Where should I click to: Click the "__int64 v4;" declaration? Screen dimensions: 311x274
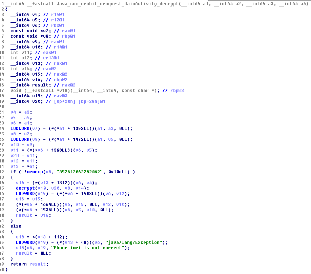25,15
